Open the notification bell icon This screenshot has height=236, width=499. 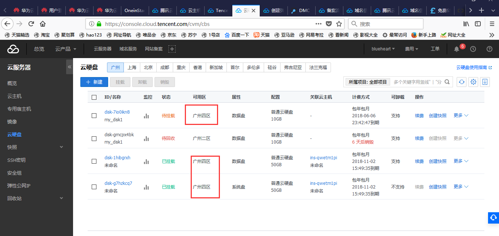[x=456, y=49]
